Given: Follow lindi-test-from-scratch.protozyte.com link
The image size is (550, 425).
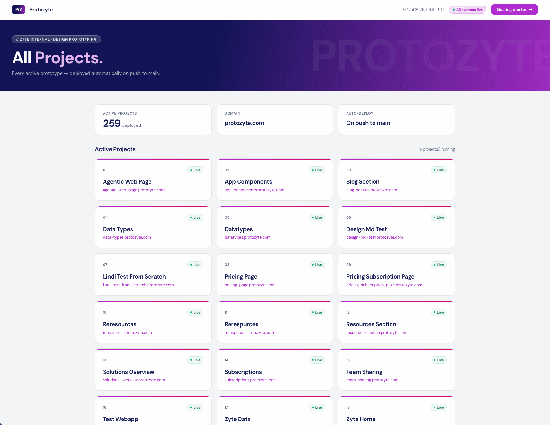Looking at the screenshot, I should point(138,285).
